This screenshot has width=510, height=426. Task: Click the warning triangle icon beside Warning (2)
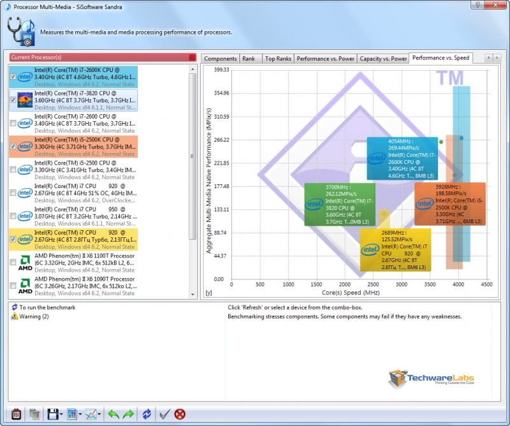click(x=14, y=316)
